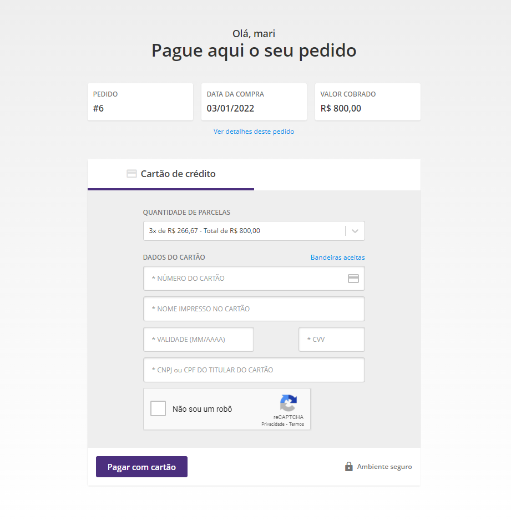Image resolution: width=511 pixels, height=520 pixels.
Task: Click the card icon in the card number field
Action: pos(353,279)
